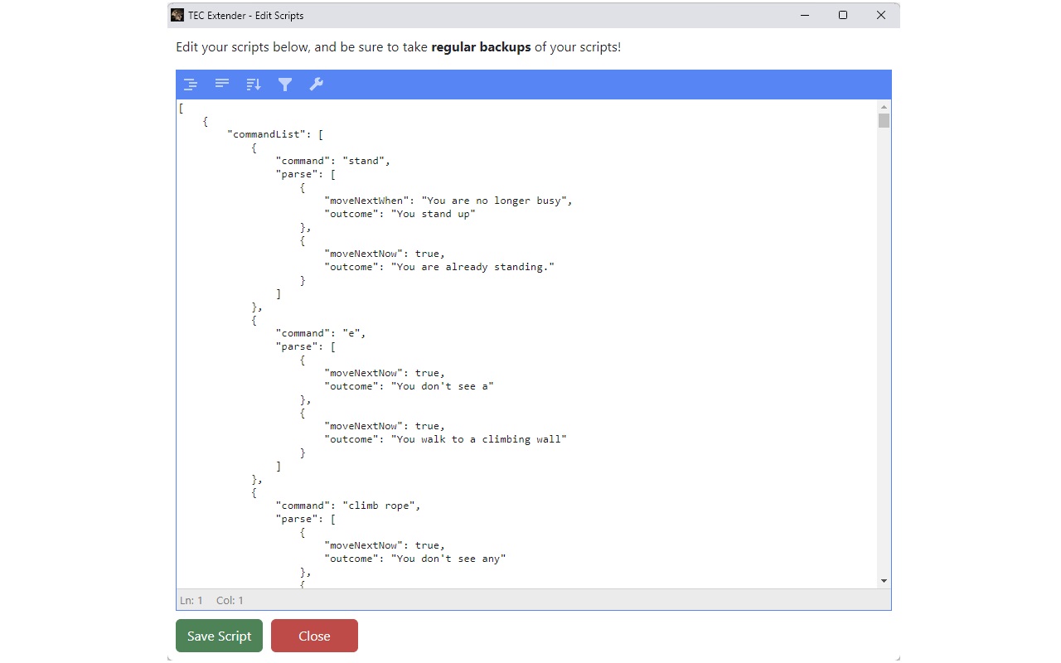Click the red Close button
Image resolution: width=1061 pixels, height=663 pixels.
pyautogui.click(x=314, y=636)
